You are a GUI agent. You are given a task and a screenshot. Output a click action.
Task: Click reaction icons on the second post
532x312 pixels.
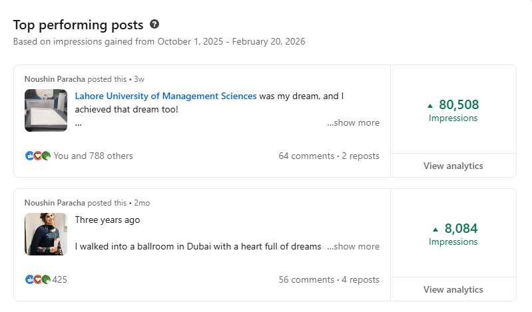pyautogui.click(x=38, y=279)
